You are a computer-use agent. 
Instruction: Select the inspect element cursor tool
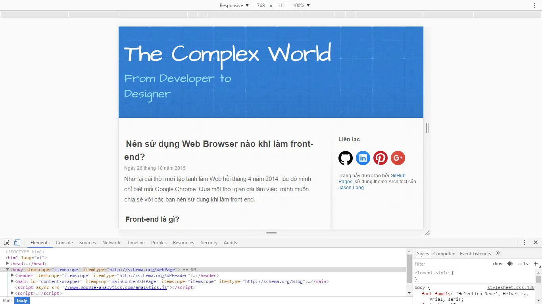(6, 242)
